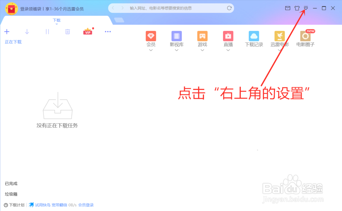
Task: Create a new download task
Action: [x=7, y=31]
